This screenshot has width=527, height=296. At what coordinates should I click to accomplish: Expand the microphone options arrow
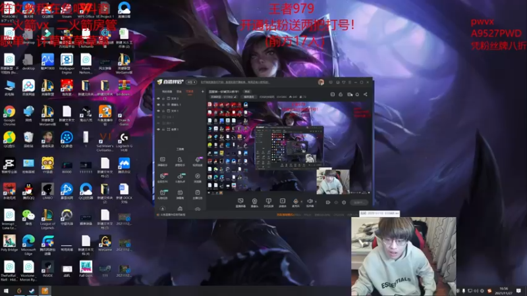coord(301,202)
